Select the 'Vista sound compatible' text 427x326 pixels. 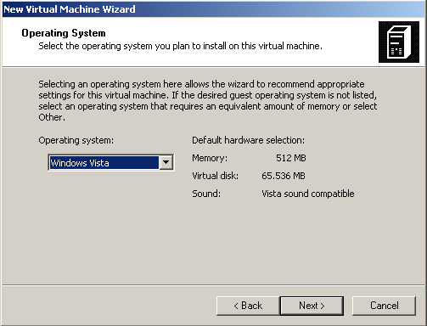308,194
